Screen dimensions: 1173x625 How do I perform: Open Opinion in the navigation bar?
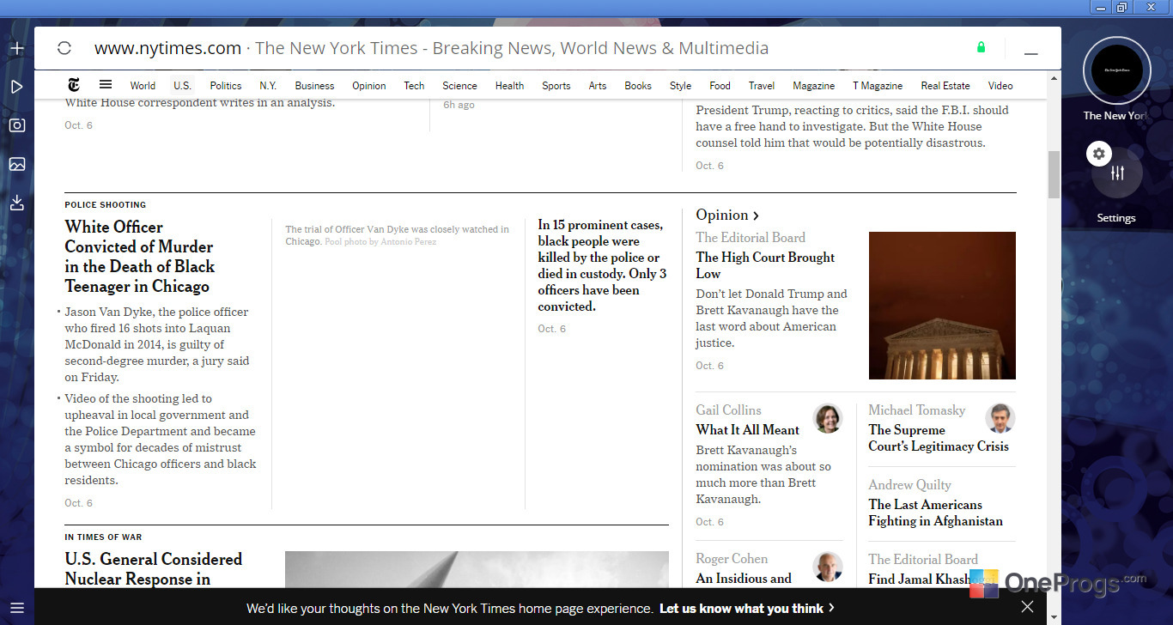pos(369,86)
